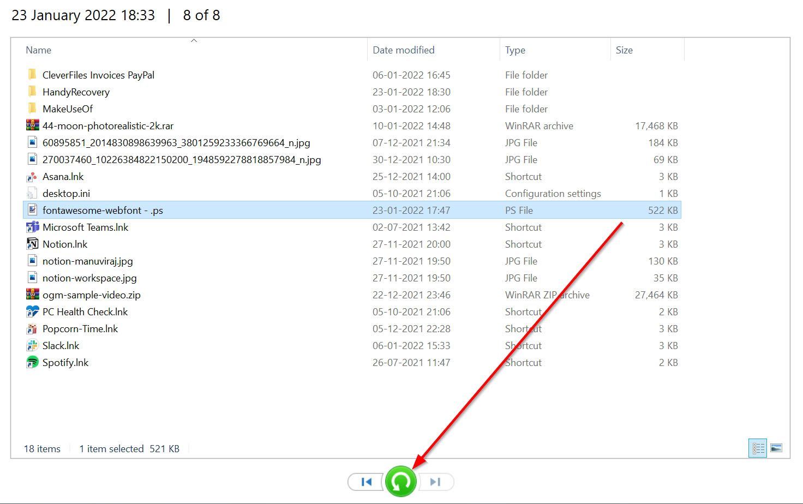803x504 pixels.
Task: Click the CleverFiles Invoices PayPal folder icon
Action: pyautogui.click(x=32, y=74)
